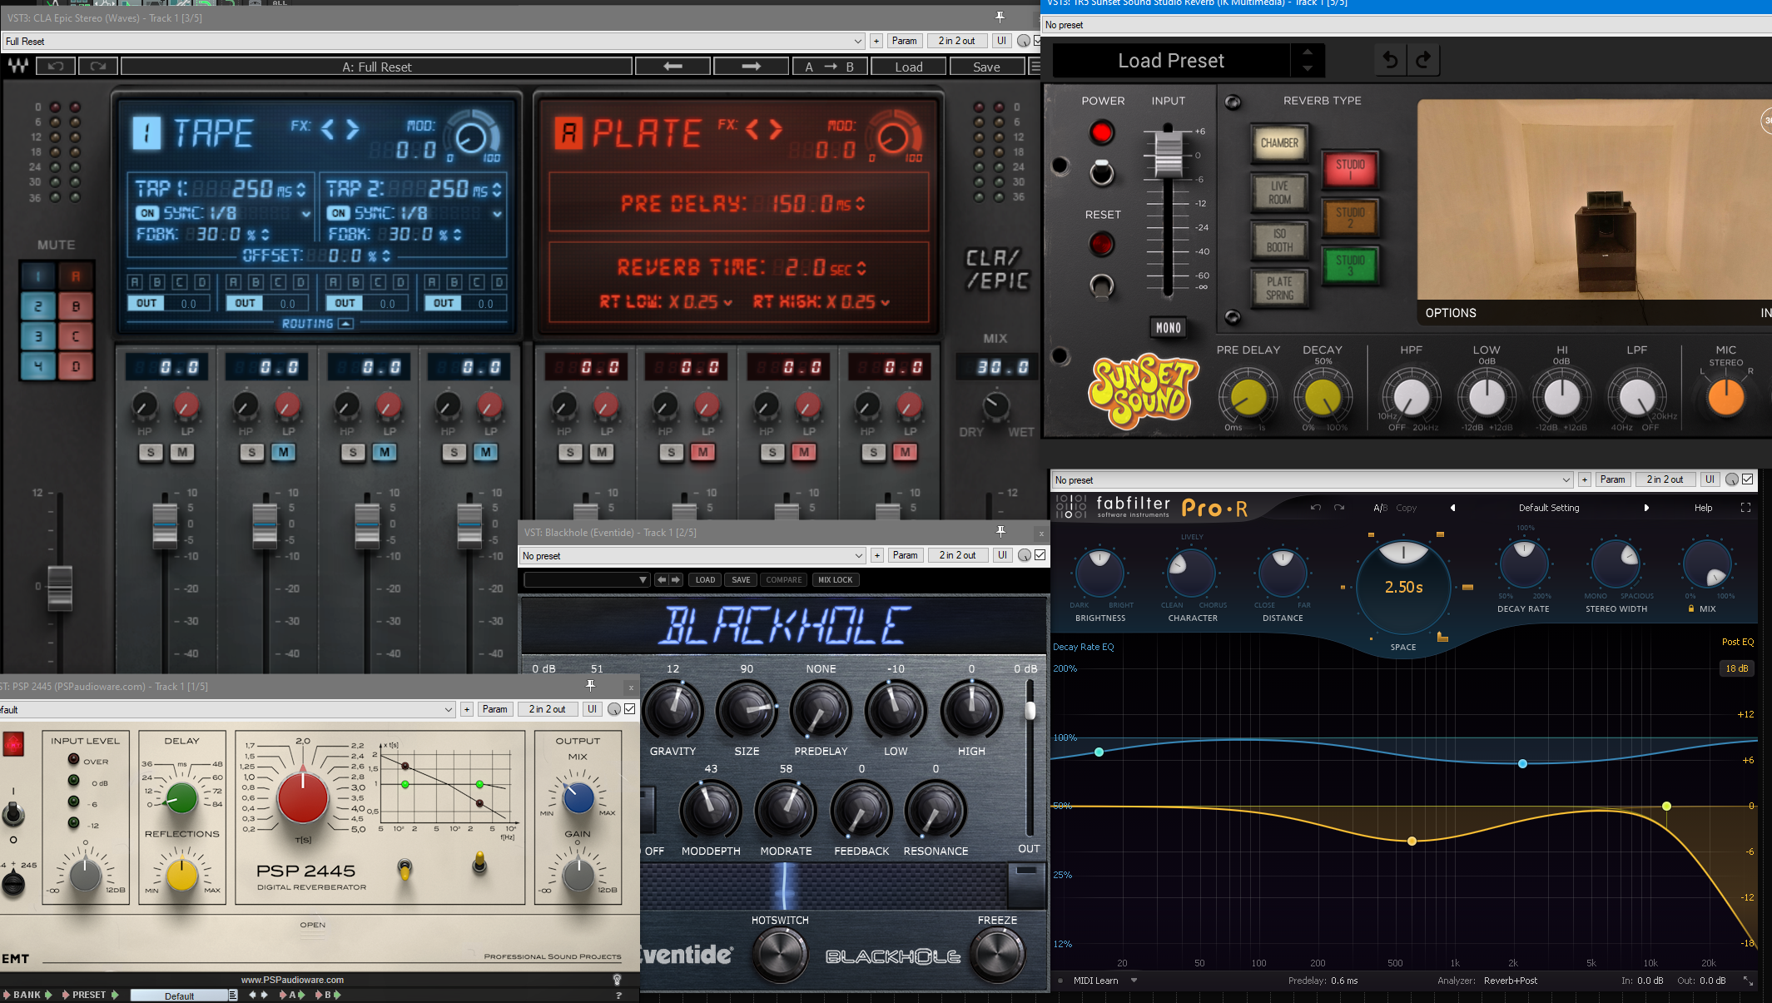Image resolution: width=1772 pixels, height=1003 pixels.
Task: Expand the RT LOW multiplier dropdown
Action: pyautogui.click(x=727, y=303)
